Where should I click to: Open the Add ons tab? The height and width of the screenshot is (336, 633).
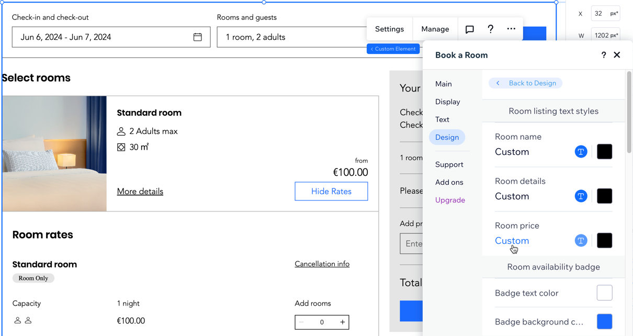[449, 182]
